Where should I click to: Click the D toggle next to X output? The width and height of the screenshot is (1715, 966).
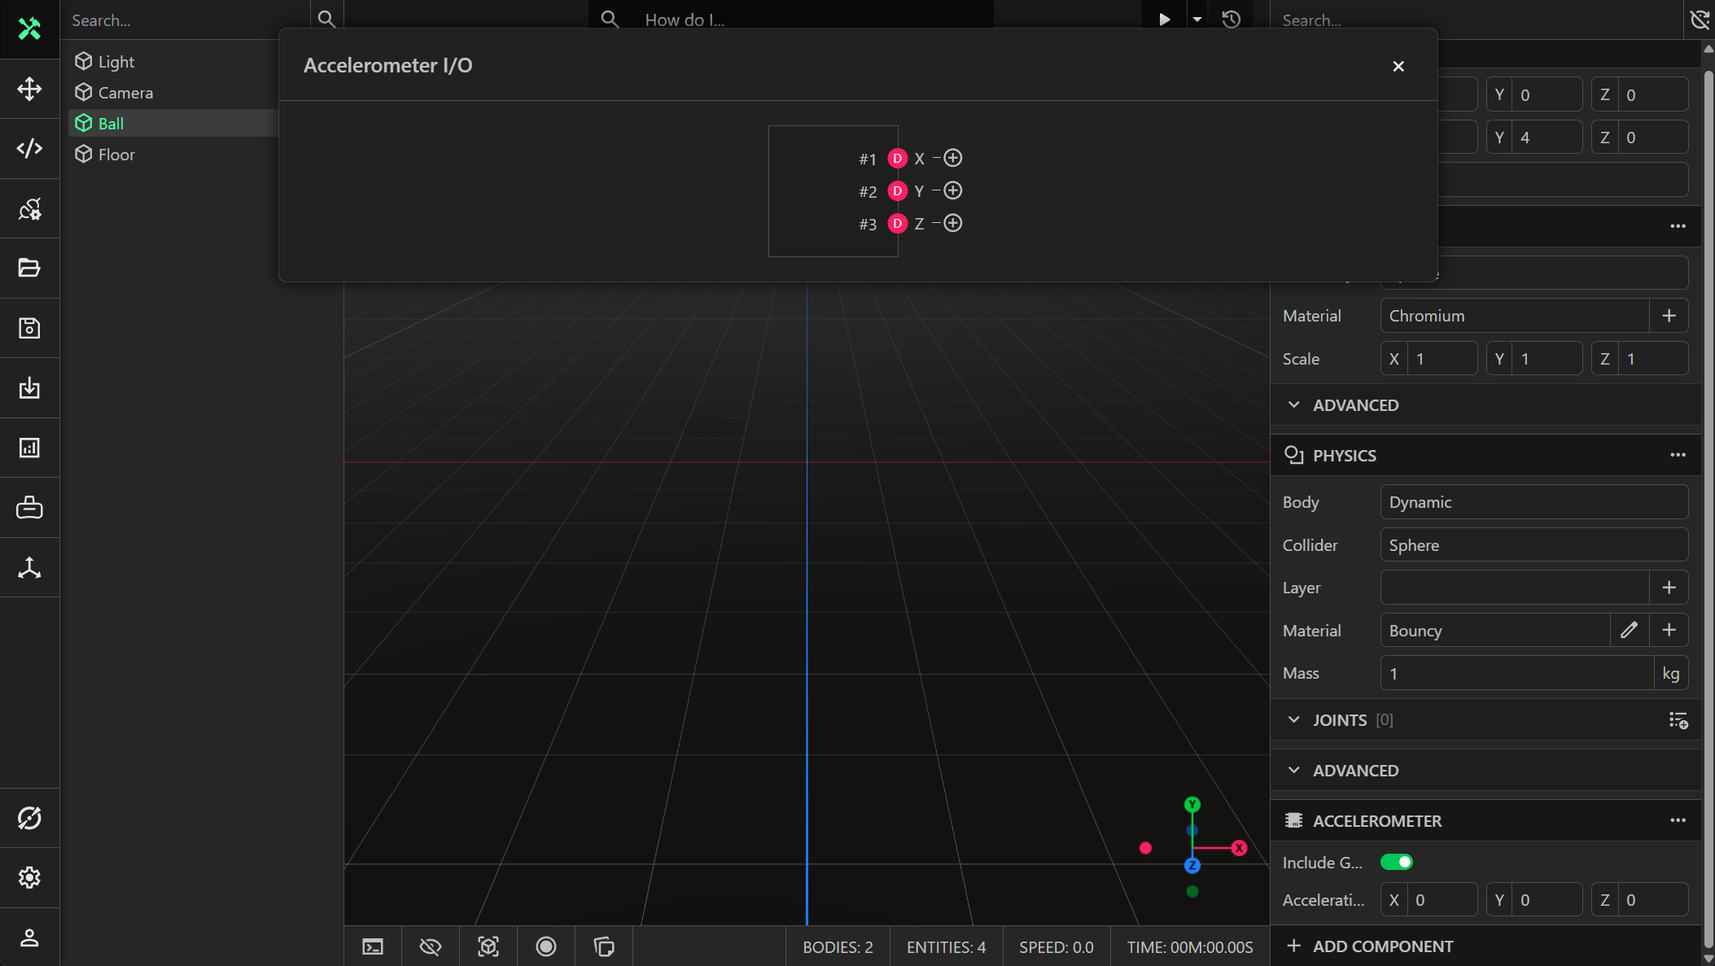tap(896, 158)
